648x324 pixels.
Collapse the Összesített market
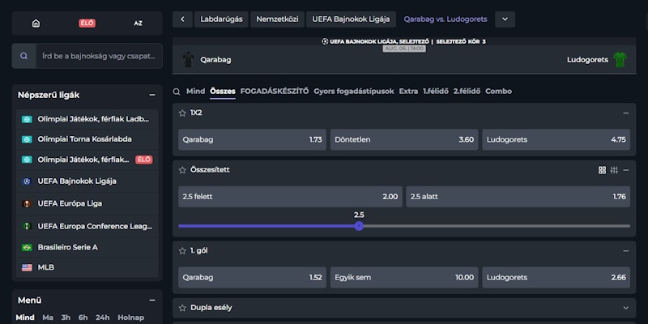(x=625, y=170)
